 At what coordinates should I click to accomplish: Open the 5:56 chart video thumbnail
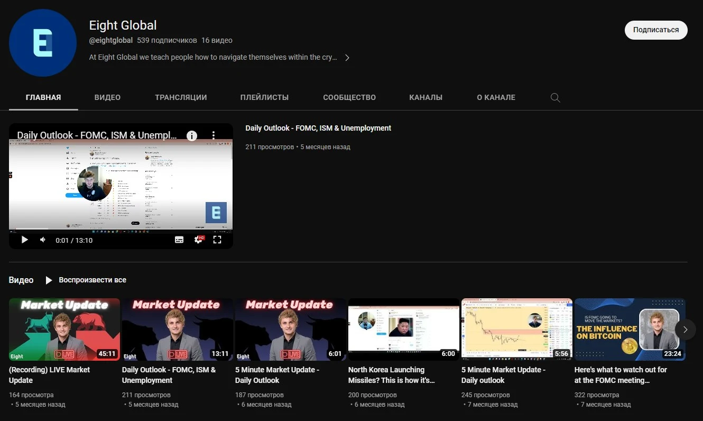[x=517, y=330]
